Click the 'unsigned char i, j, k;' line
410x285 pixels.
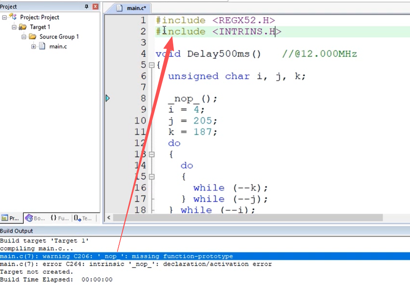click(237, 76)
